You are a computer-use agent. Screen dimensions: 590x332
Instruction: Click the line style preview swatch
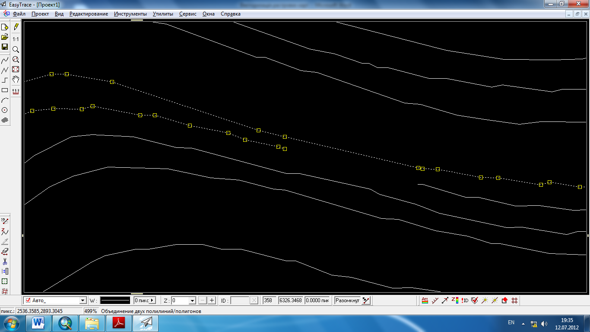115,300
